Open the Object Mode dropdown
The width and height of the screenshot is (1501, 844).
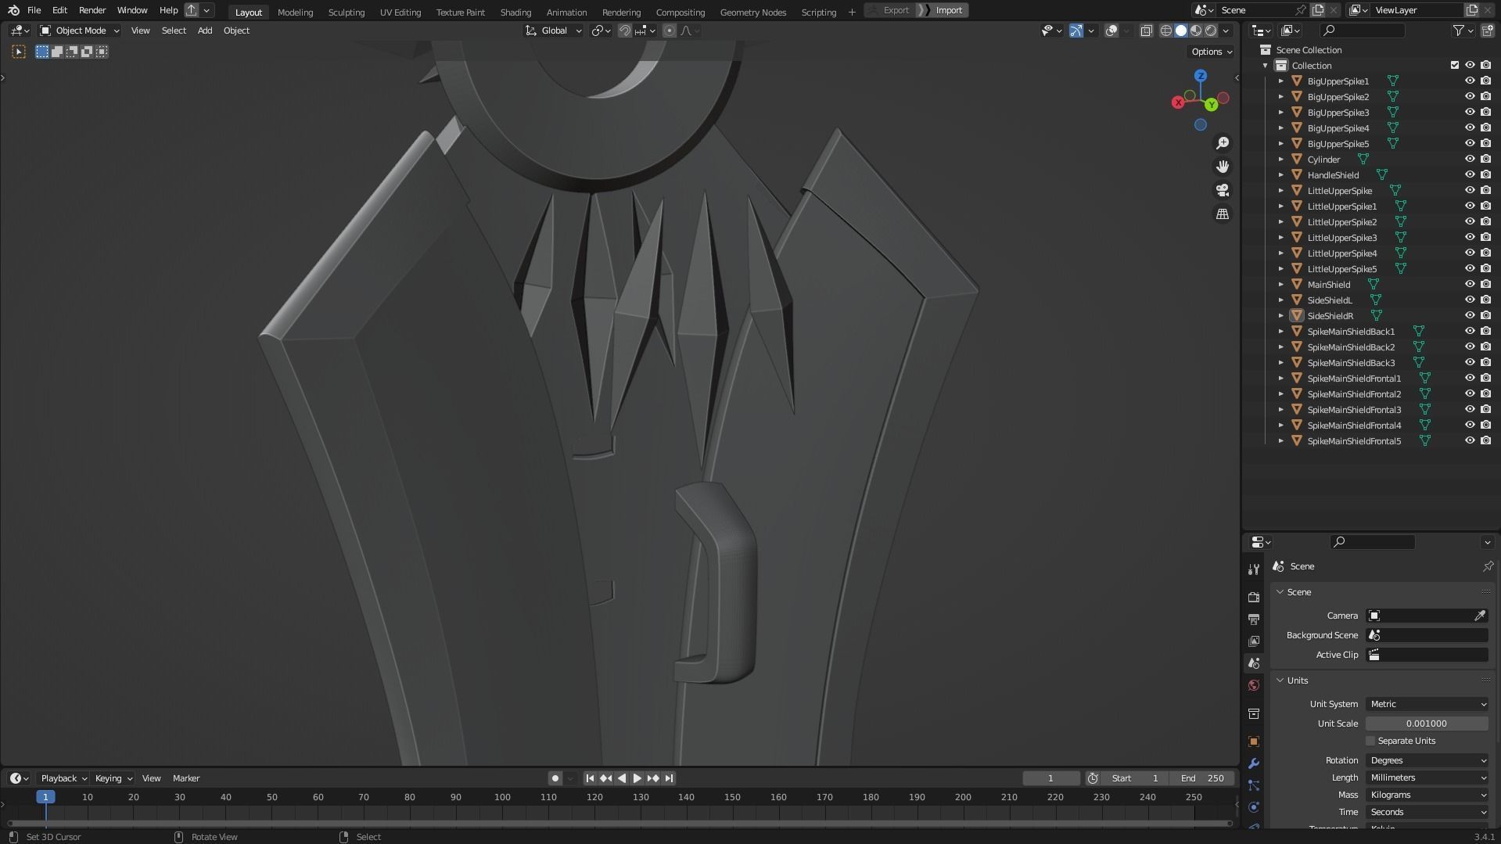point(79,31)
